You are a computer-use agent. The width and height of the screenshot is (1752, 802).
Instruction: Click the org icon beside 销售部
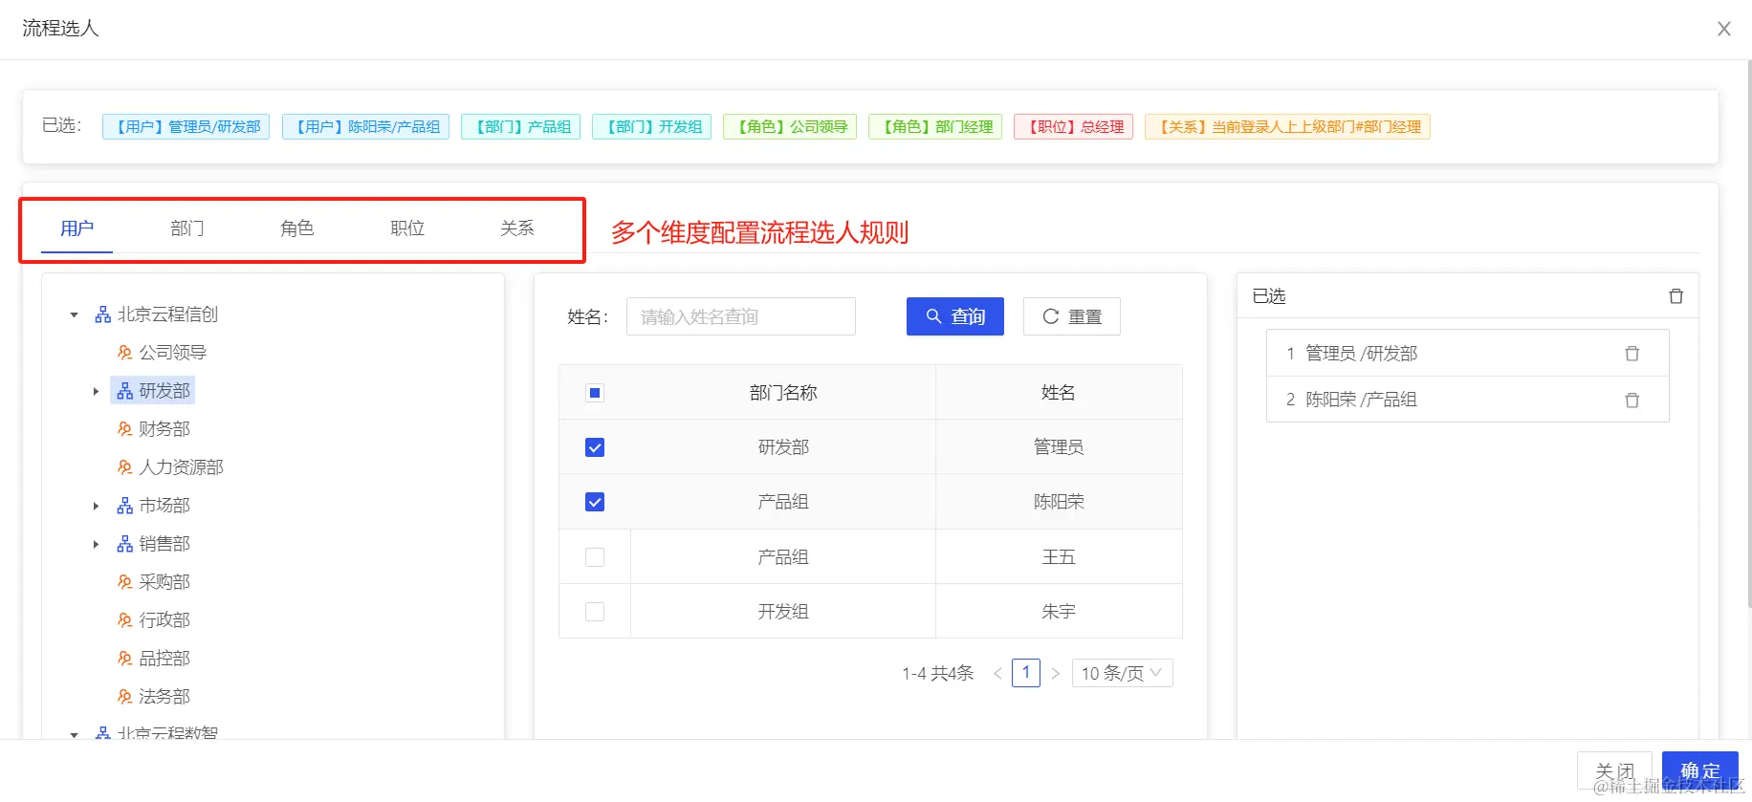tap(124, 544)
